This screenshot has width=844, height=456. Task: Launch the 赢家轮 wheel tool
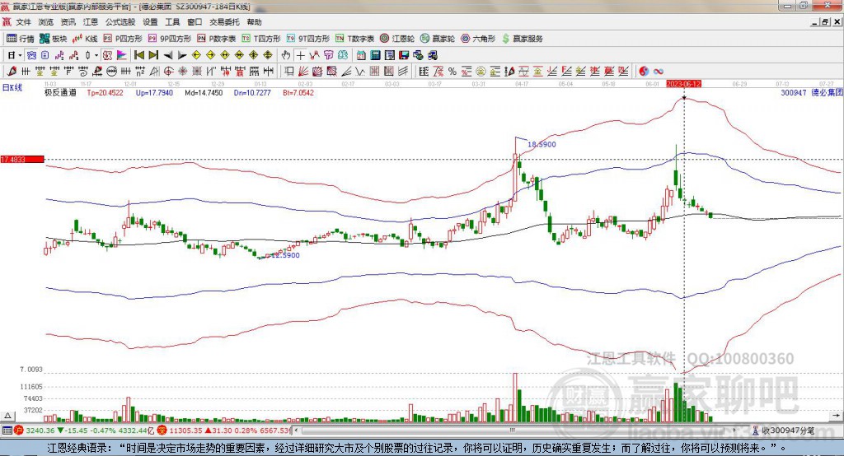click(438, 39)
